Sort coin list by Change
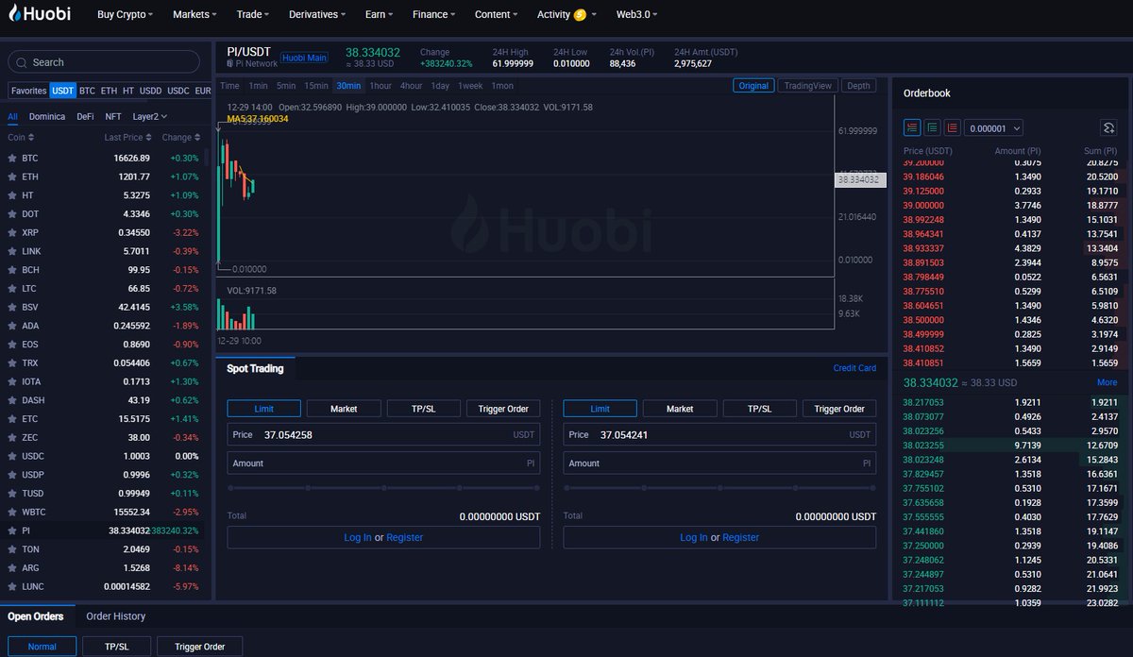The width and height of the screenshot is (1133, 657). (x=180, y=138)
